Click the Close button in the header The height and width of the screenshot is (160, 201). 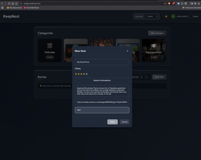coord(195,16)
